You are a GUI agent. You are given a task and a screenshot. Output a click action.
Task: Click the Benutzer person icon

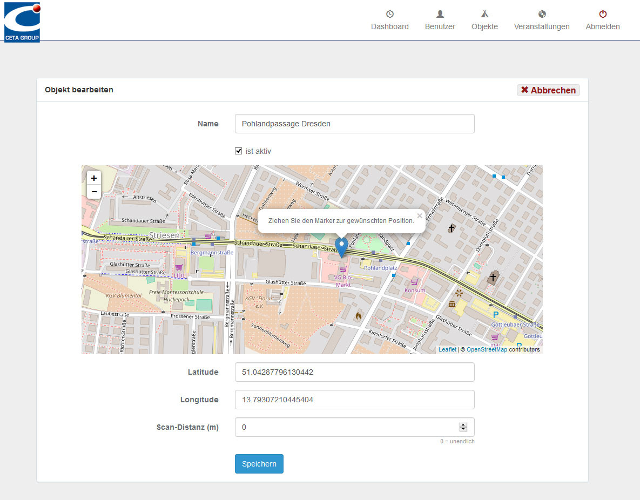click(440, 14)
